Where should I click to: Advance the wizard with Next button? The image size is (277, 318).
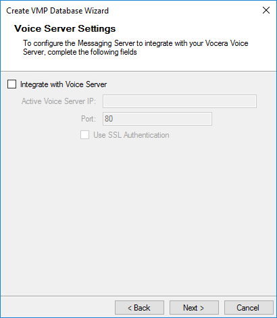point(194,308)
